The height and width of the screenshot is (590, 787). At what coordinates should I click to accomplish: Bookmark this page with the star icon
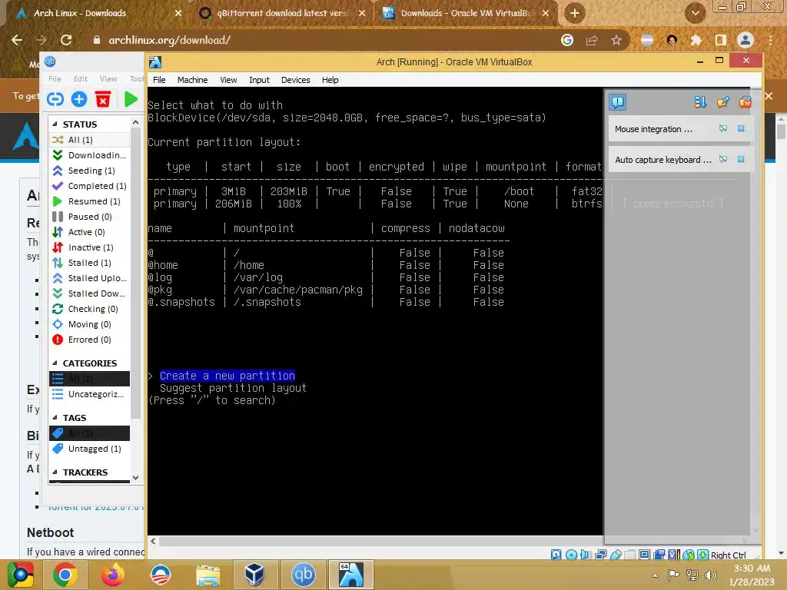coord(616,40)
